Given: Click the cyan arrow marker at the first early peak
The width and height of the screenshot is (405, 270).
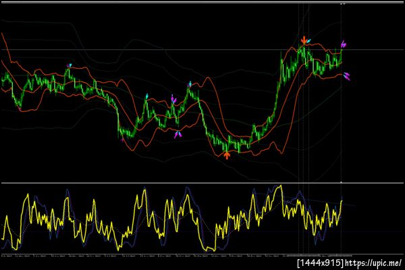Looking at the screenshot, I should 70,65.
